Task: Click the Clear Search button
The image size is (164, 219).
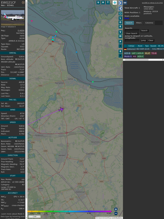Action: [132, 34]
